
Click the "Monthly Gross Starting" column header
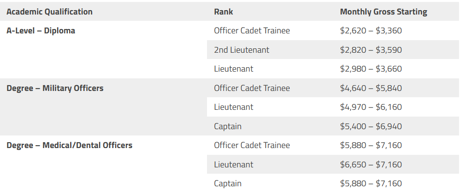[384, 12]
